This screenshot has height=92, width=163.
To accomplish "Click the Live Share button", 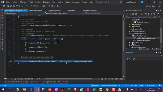I will coord(151,6).
